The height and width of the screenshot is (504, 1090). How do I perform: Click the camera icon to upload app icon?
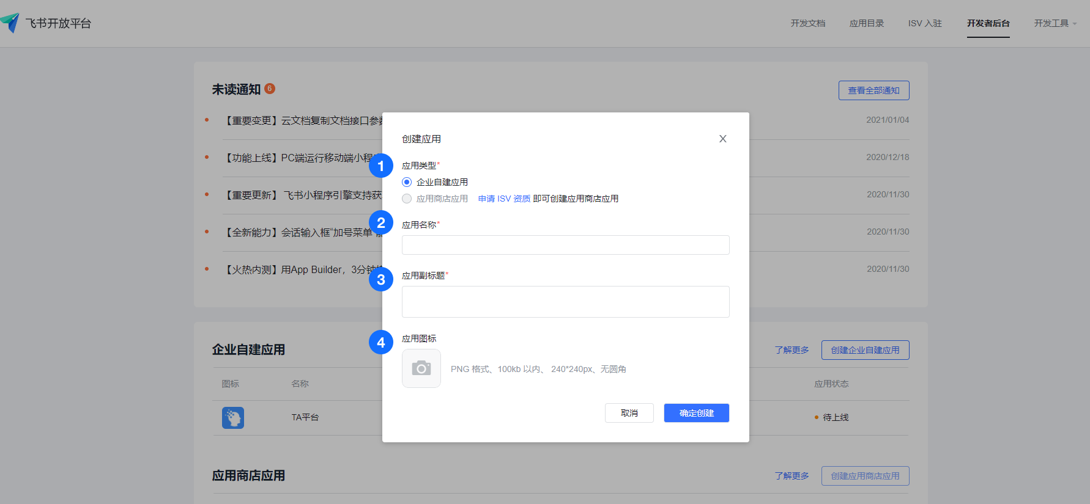click(421, 368)
